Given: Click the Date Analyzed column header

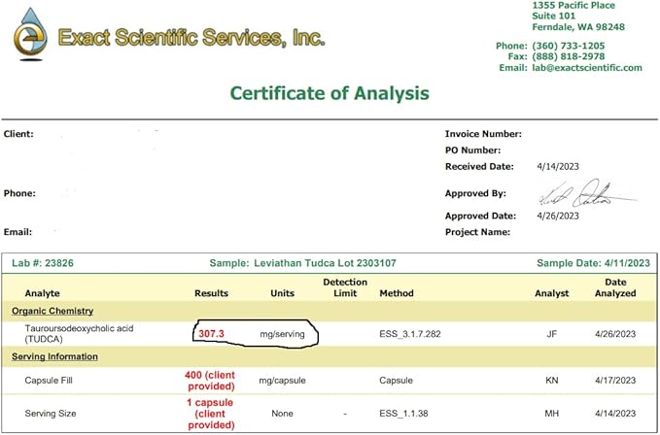Looking at the screenshot, I should pyautogui.click(x=615, y=287).
